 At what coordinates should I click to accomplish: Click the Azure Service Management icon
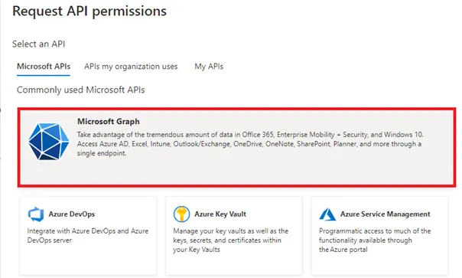[327, 214]
